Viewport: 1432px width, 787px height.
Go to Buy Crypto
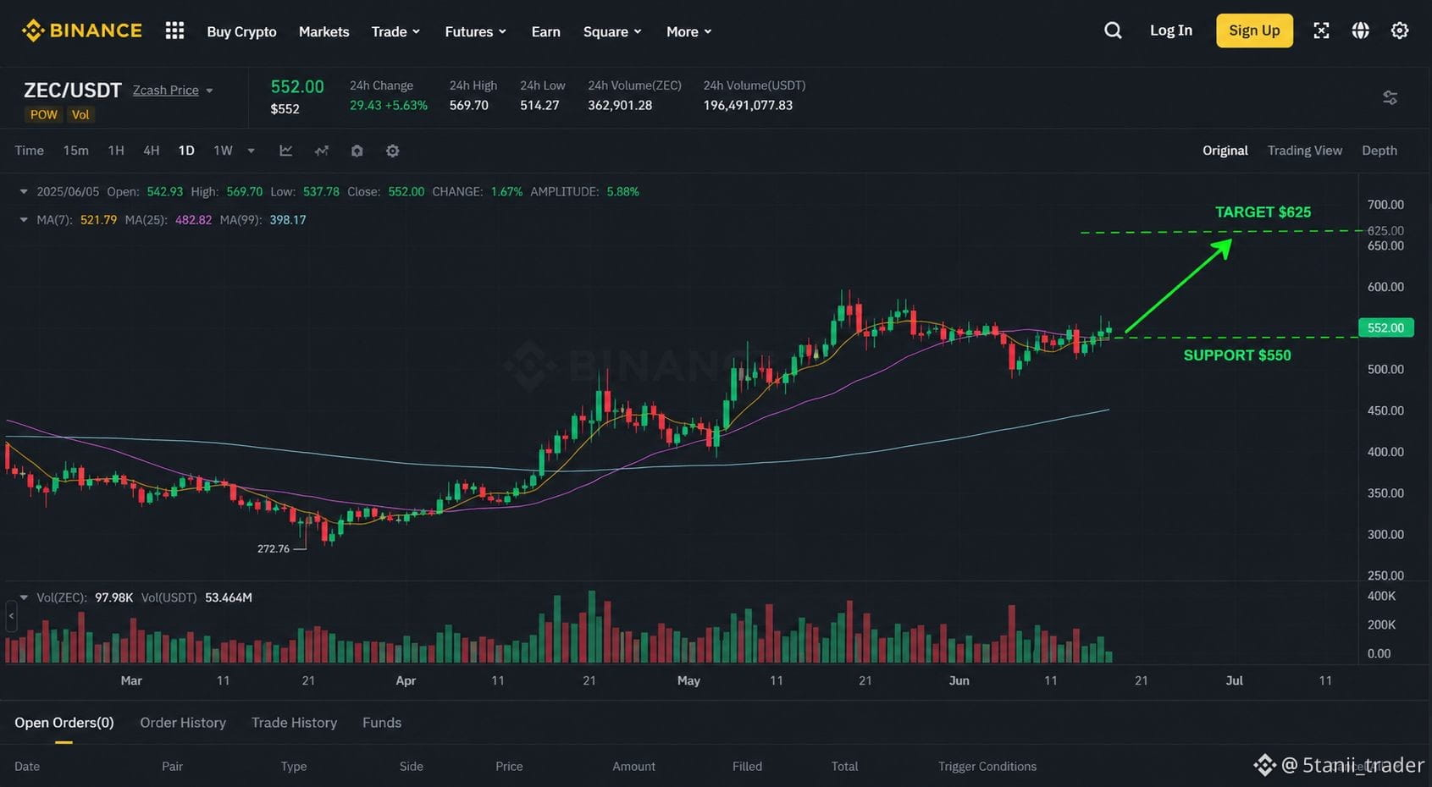pos(241,31)
